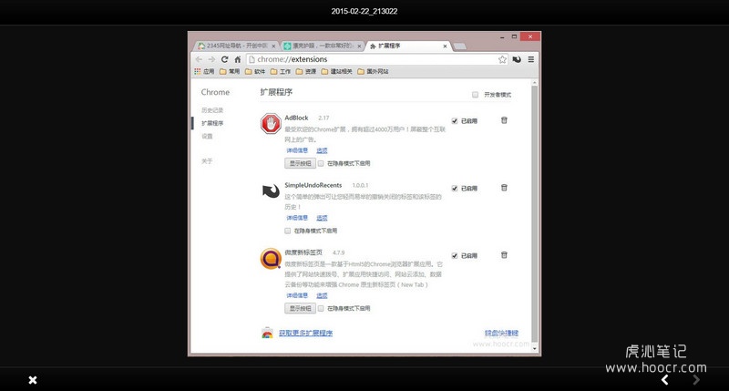Open Chrome's hamburger main menu
The image size is (729, 391).
(530, 59)
